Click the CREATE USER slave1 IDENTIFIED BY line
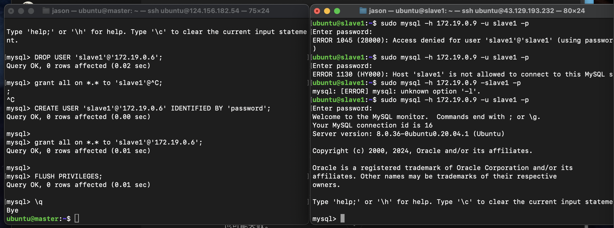Viewport: 614px width, 228px height. [x=138, y=108]
